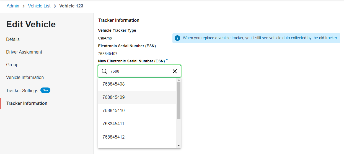
Task: Select ESN 768845408 from the list
Action: click(x=113, y=84)
